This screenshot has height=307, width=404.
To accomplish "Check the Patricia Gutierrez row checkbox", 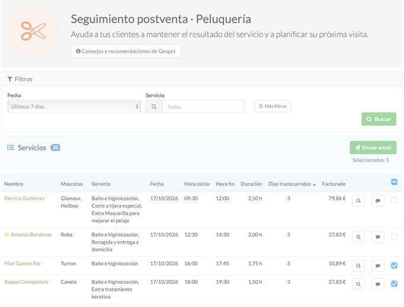I will click(394, 200).
